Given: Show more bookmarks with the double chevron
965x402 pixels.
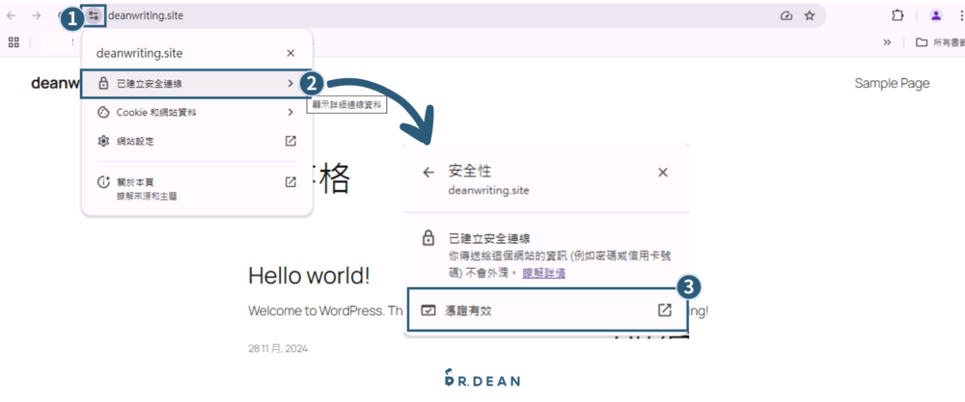Looking at the screenshot, I should pyautogui.click(x=887, y=42).
